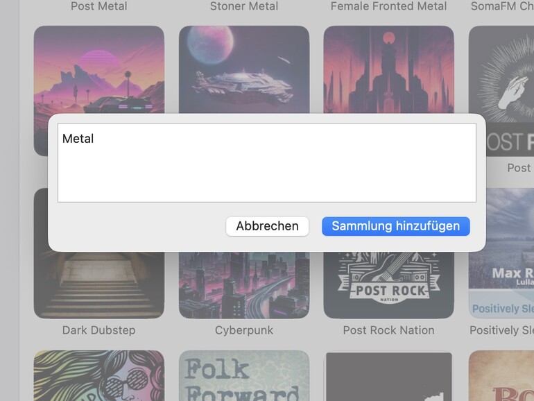534x401 pixels.
Task: Click the Metal collection name text field
Action: point(267,163)
